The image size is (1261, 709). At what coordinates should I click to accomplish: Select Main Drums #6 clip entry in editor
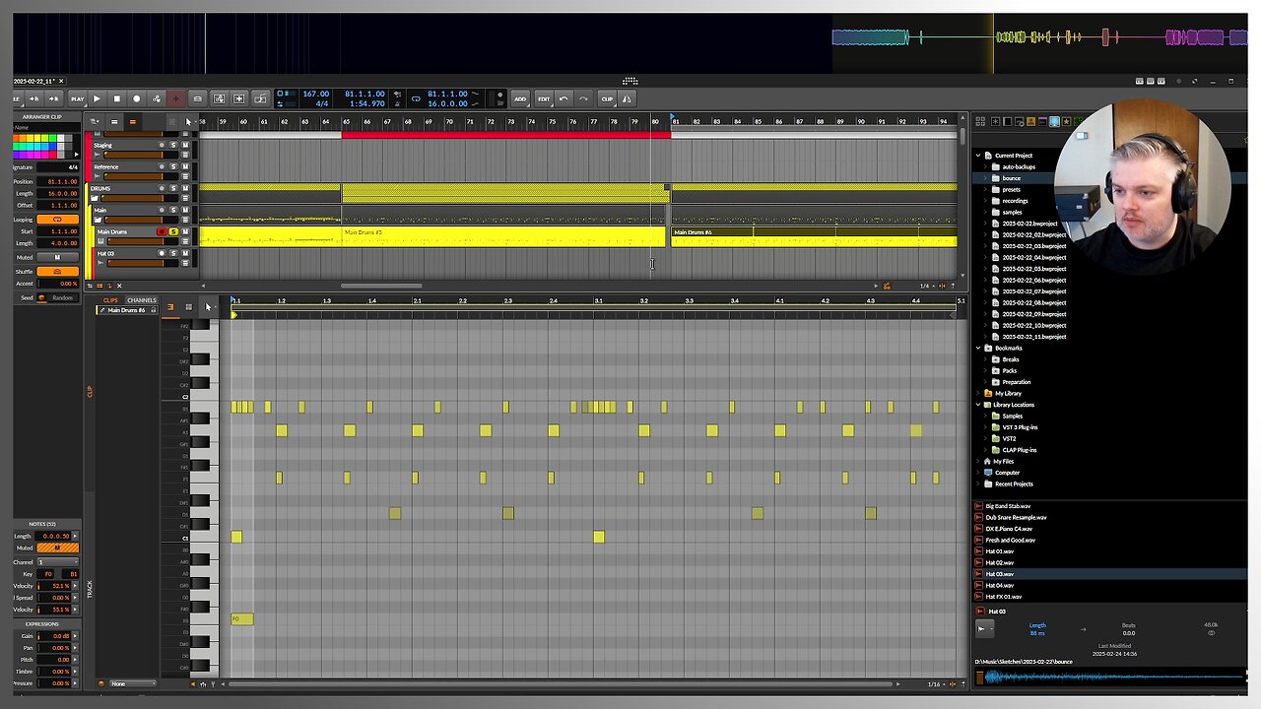click(x=126, y=310)
